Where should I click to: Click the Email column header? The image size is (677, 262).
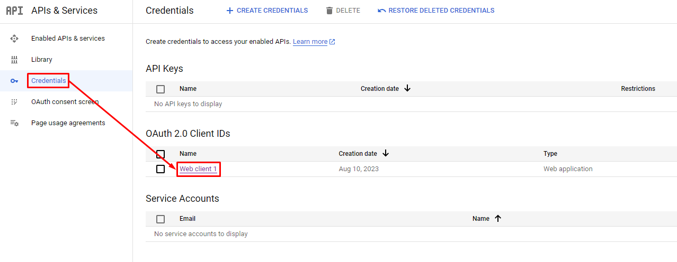[188, 219]
